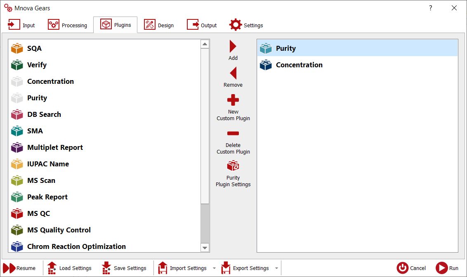Select the MS Quality Control plugin name
The height and width of the screenshot is (277, 467).
(59, 230)
